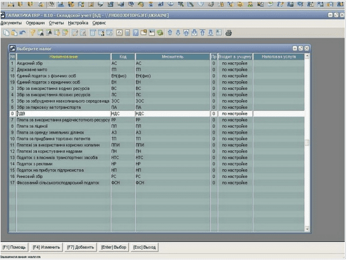Click the magnifier view-record icon

pos(83,33)
